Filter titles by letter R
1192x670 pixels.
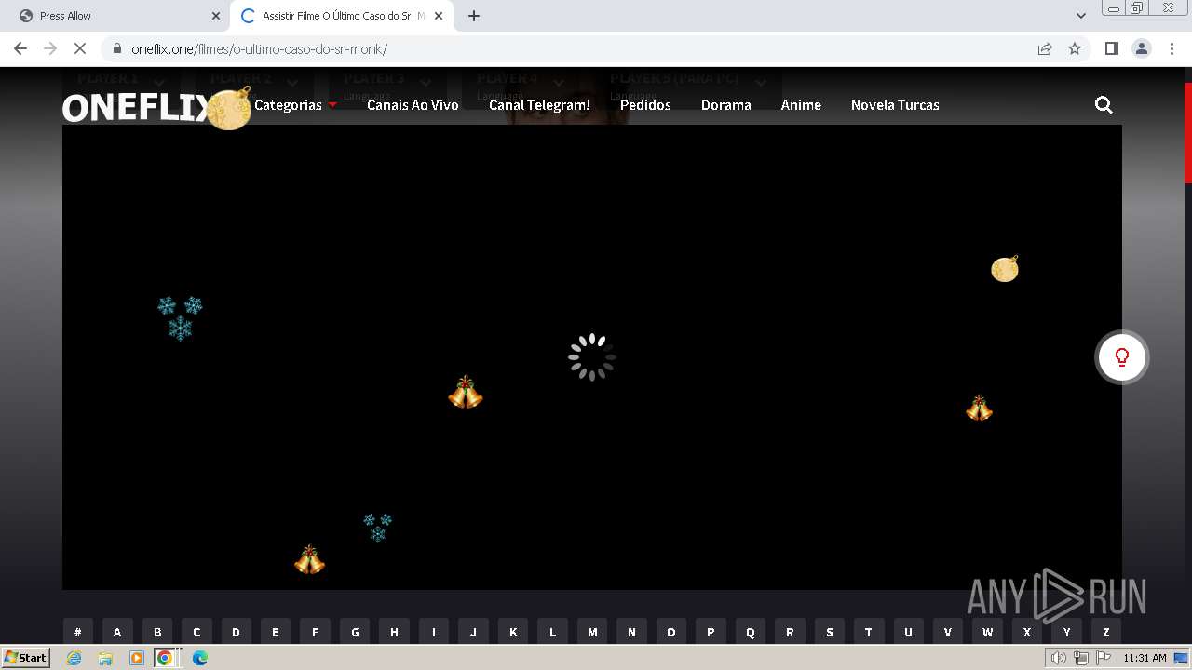pos(790,632)
